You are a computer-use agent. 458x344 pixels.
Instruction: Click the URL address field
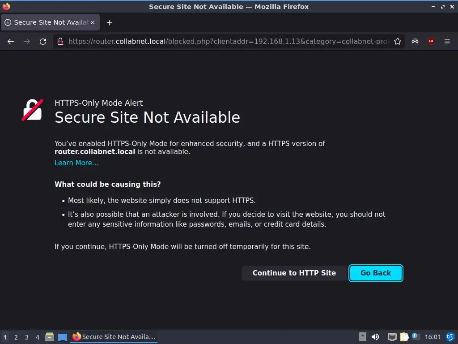228,42
